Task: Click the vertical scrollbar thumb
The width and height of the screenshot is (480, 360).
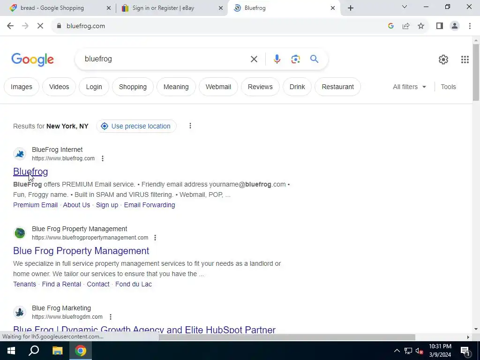Action: (x=476, y=72)
